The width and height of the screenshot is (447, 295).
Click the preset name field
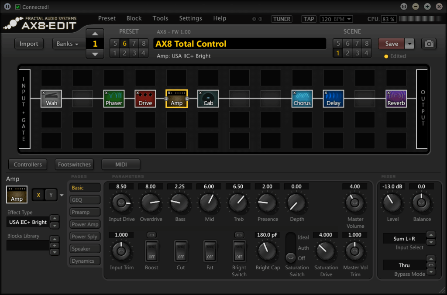239,44
